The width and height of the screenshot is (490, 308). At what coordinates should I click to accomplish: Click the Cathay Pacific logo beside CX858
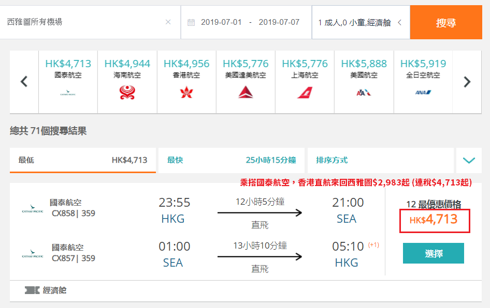[x=33, y=209]
